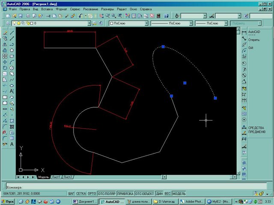The image size is (274, 205).
Task: Expand the ПоСлою color dropdown
Action: tap(128, 23)
